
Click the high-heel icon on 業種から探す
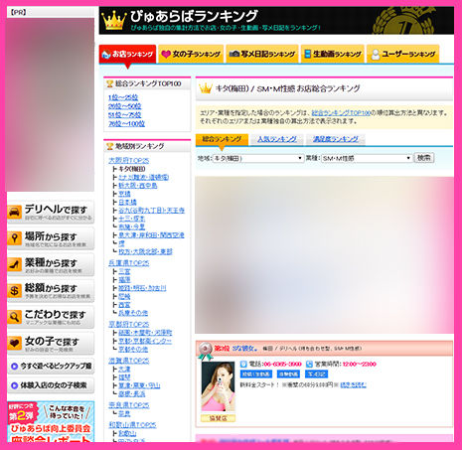(x=15, y=264)
